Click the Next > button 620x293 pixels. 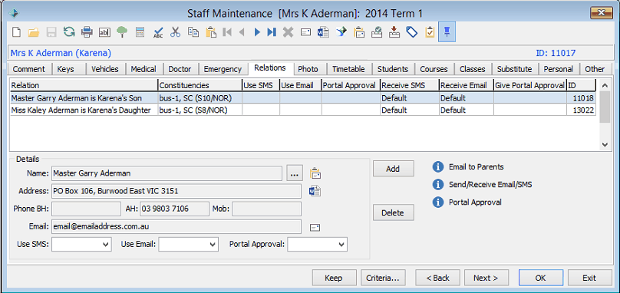pyautogui.click(x=486, y=278)
